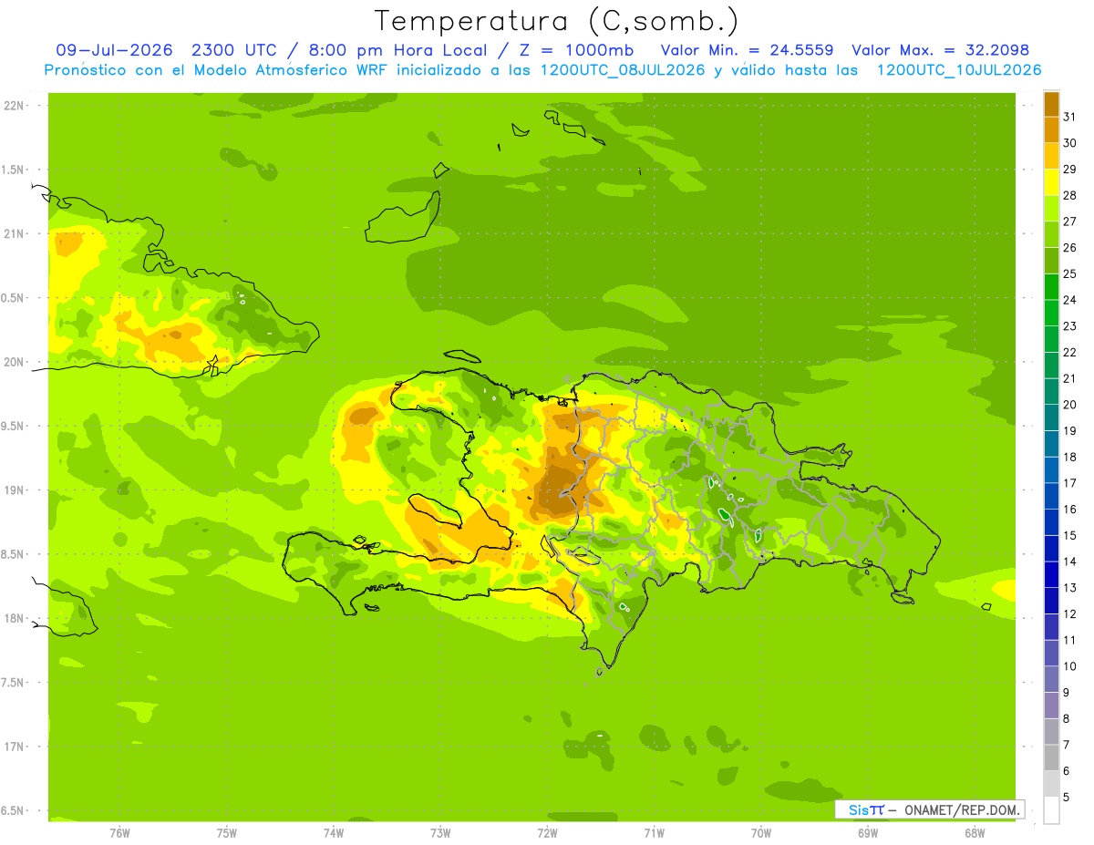Click the title 'Temperatura (C,somb.)'
Viewport: 1094px width, 845px height.
pyautogui.click(x=556, y=21)
